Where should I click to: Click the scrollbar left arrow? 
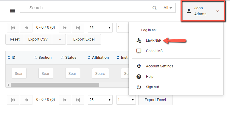[8, 85]
